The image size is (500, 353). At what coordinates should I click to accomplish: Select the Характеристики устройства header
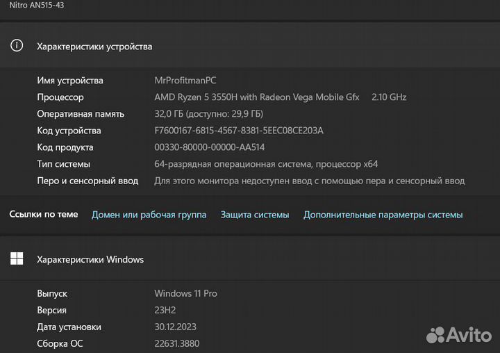(x=94, y=47)
